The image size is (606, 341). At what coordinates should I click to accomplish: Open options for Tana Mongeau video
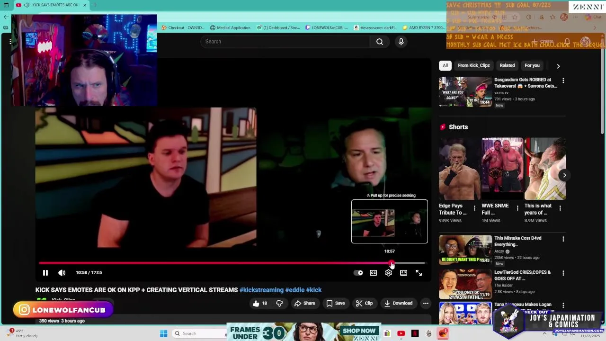pyautogui.click(x=563, y=305)
